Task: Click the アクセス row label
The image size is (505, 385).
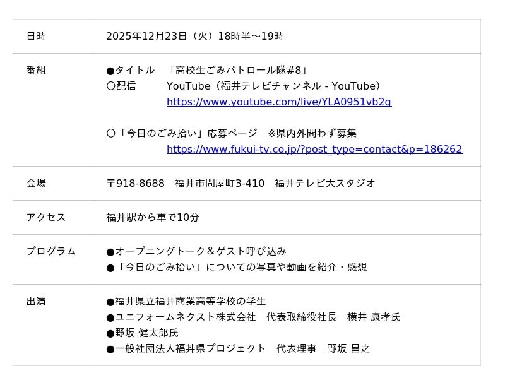Action: click(x=45, y=218)
